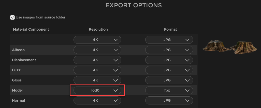Click the Model row label
The image size is (261, 108).
click(x=17, y=90)
